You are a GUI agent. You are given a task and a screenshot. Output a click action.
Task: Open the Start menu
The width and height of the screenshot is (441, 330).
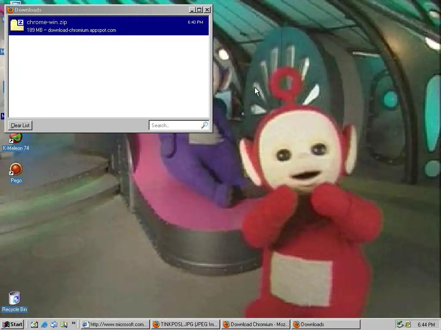pyautogui.click(x=12, y=324)
